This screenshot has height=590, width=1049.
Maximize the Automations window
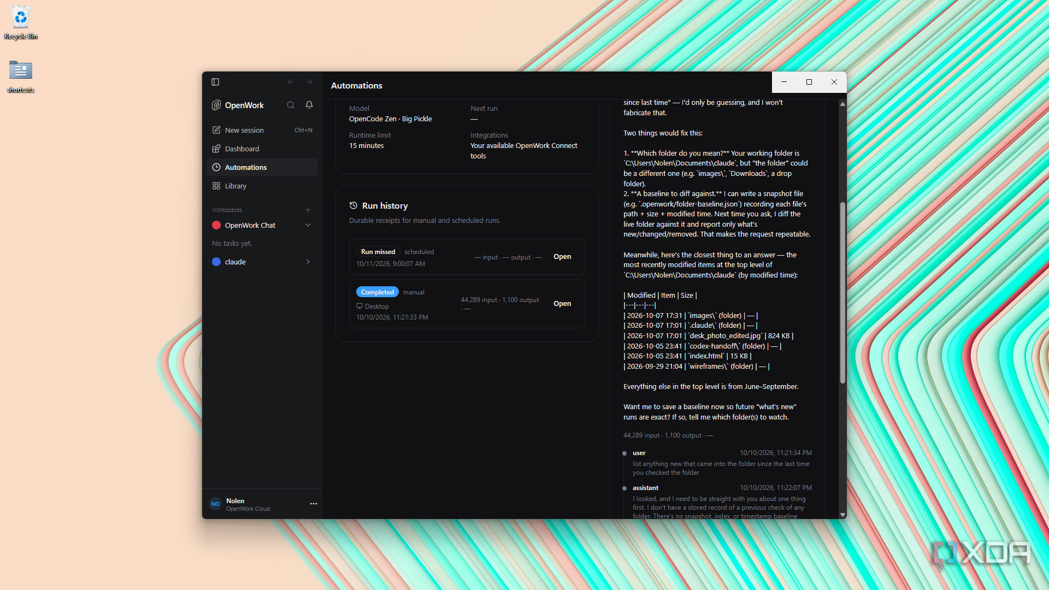(809, 82)
